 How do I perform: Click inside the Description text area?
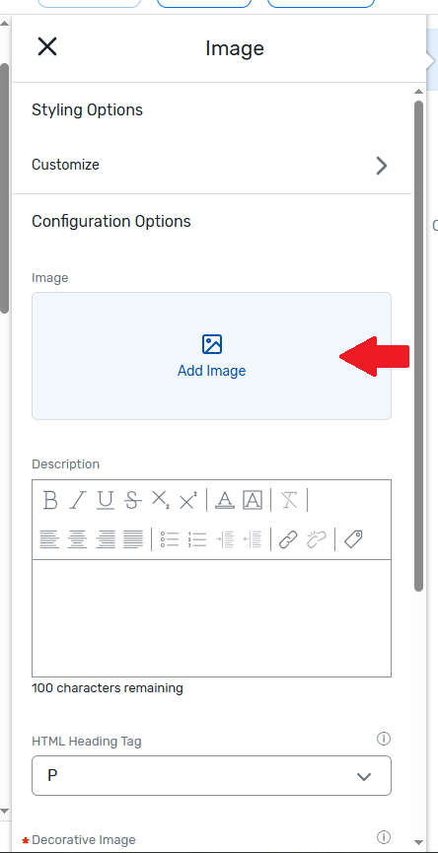point(211,618)
